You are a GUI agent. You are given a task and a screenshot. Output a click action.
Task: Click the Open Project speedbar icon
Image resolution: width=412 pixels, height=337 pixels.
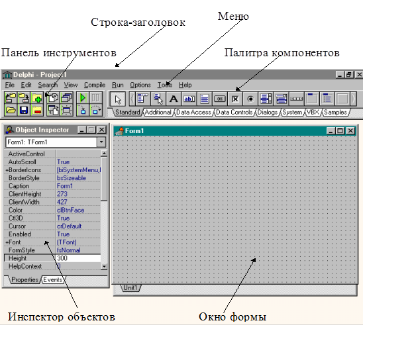11,98
